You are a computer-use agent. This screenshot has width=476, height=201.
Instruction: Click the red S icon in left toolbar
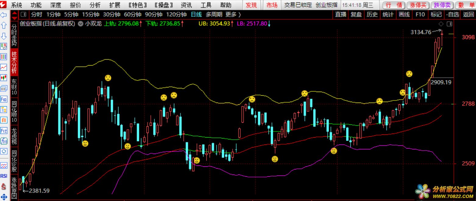(x=4, y=186)
